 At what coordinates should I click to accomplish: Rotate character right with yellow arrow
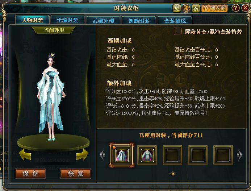coord(83,154)
